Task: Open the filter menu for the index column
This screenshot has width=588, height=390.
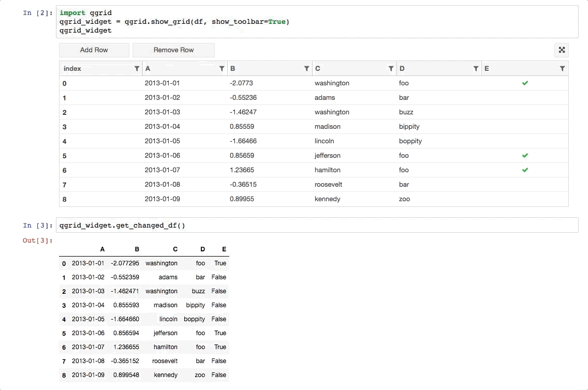Action: pyautogui.click(x=137, y=68)
